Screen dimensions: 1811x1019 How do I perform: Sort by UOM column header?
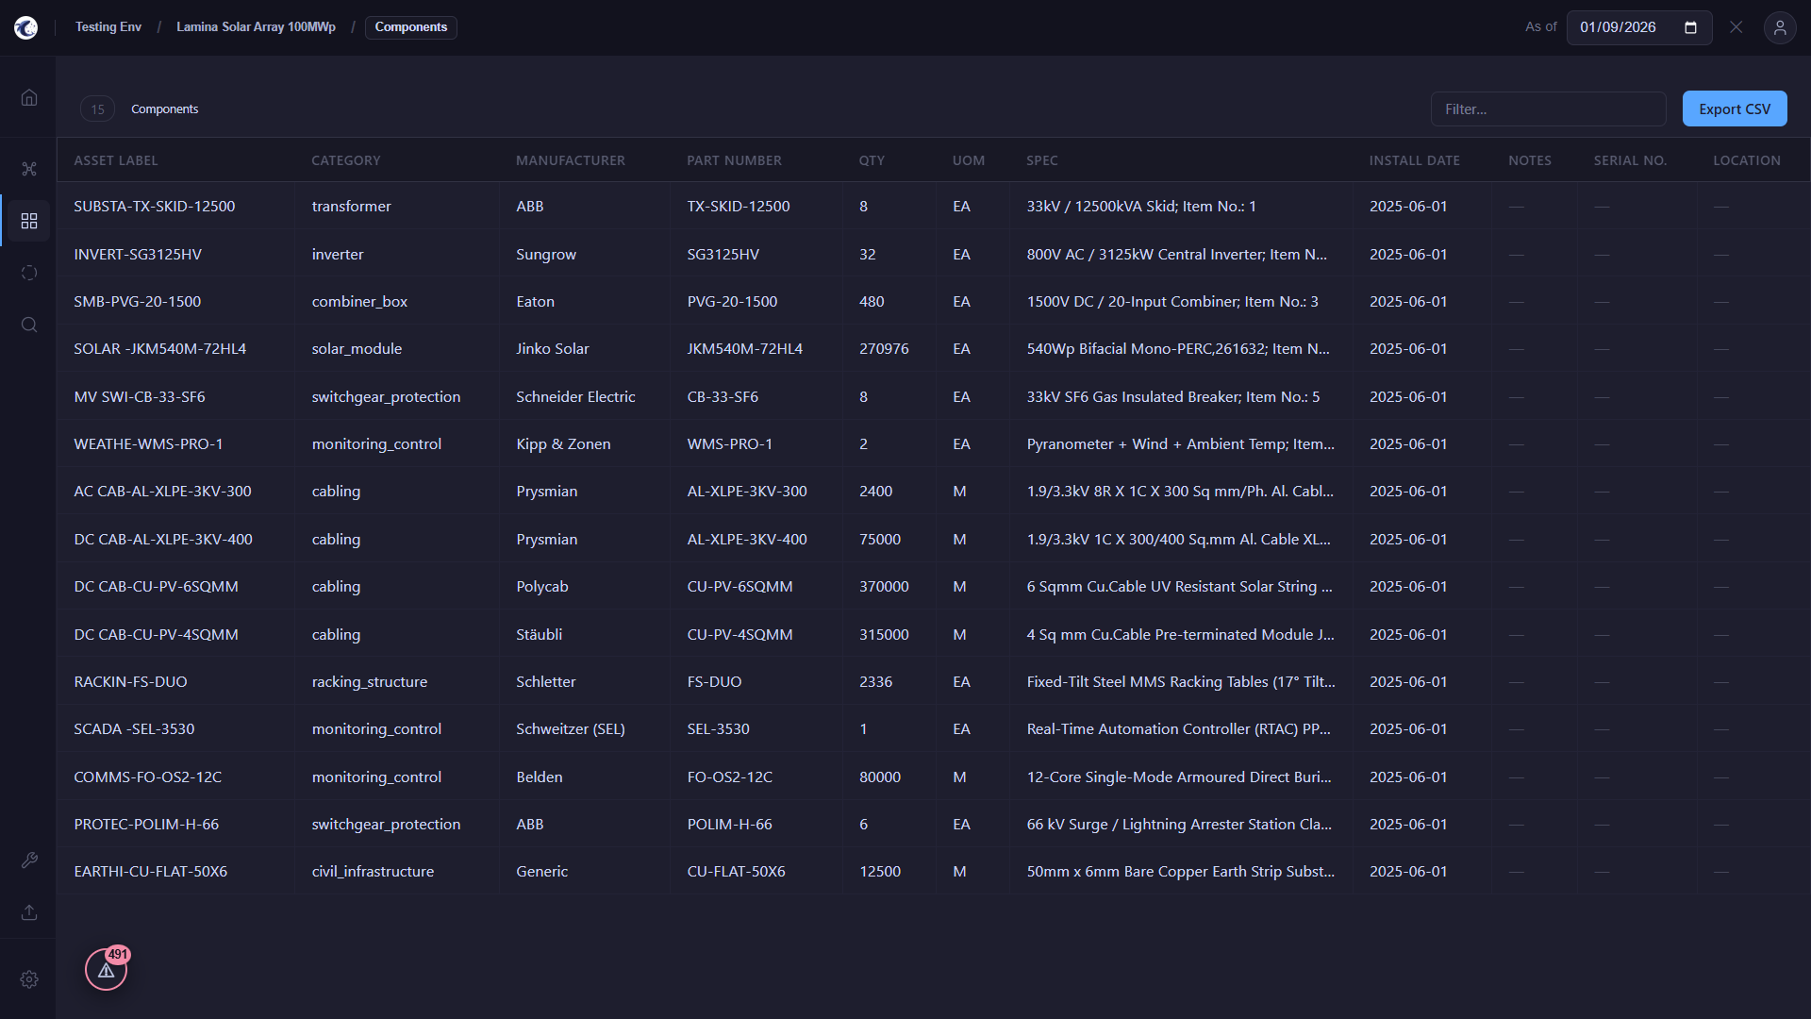click(969, 160)
